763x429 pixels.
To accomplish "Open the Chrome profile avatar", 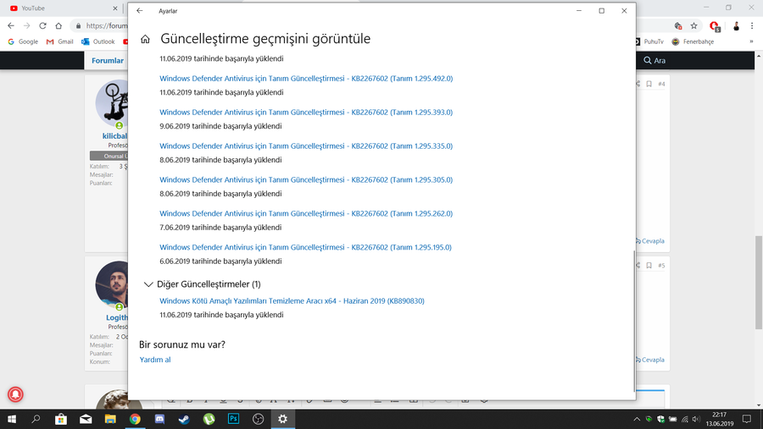I will 736,26.
